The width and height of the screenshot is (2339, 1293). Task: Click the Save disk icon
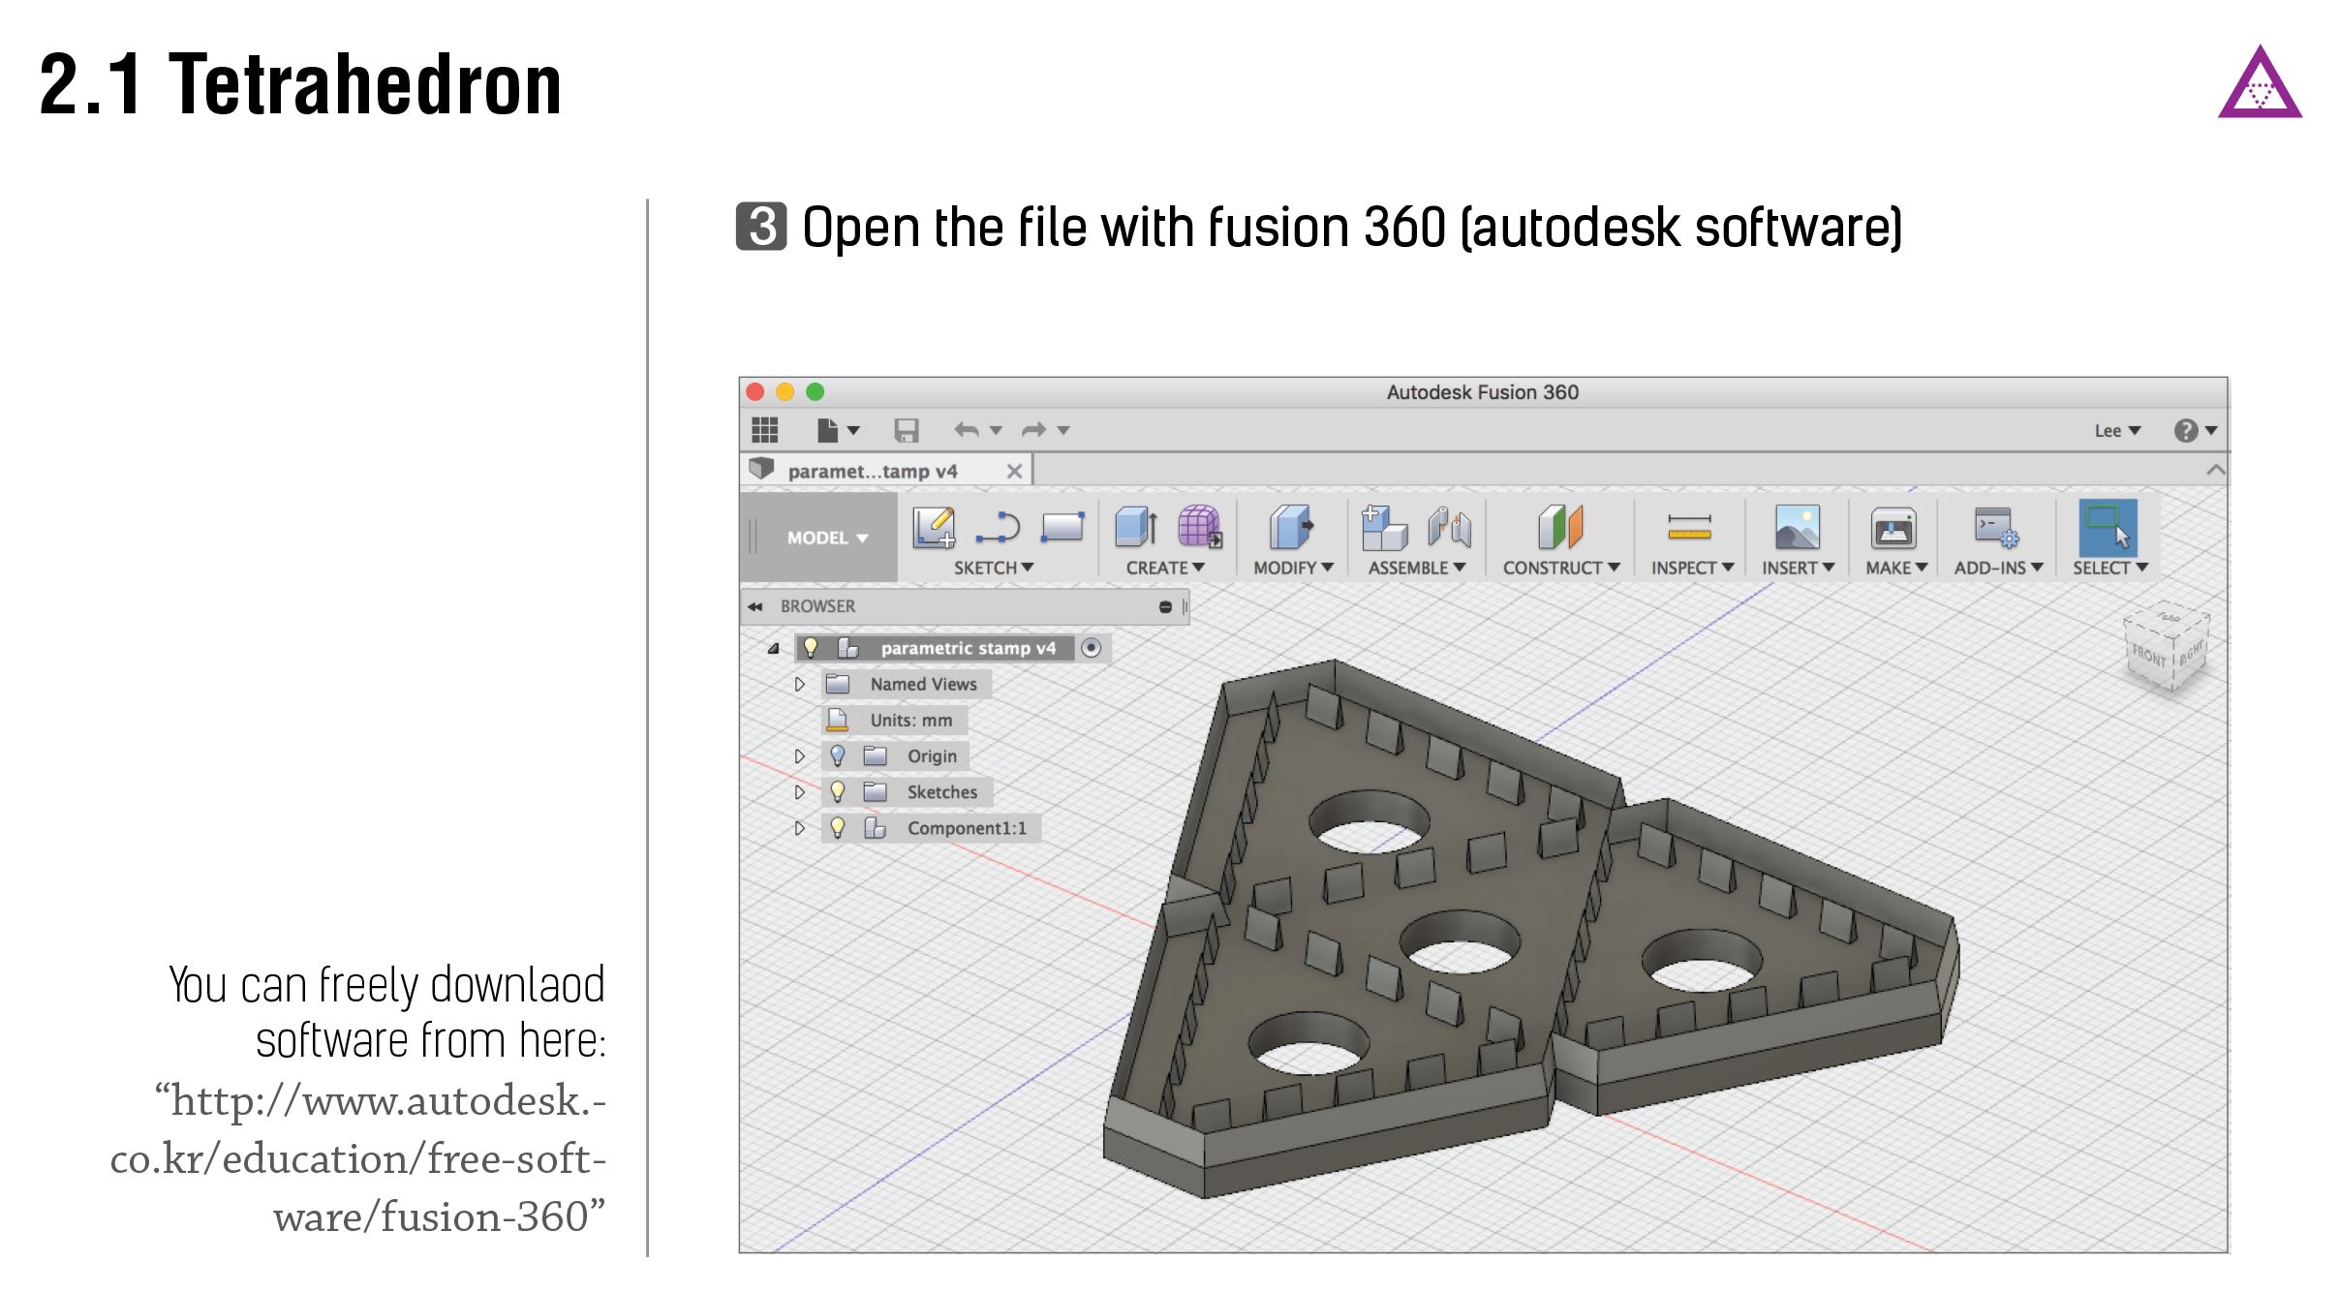pos(907,430)
